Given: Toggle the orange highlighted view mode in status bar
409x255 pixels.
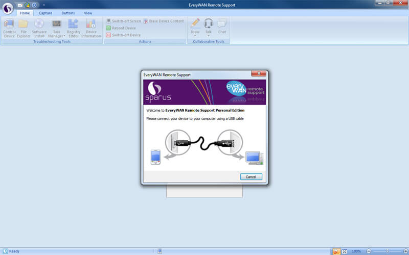Looking at the screenshot, I should tap(336, 251).
